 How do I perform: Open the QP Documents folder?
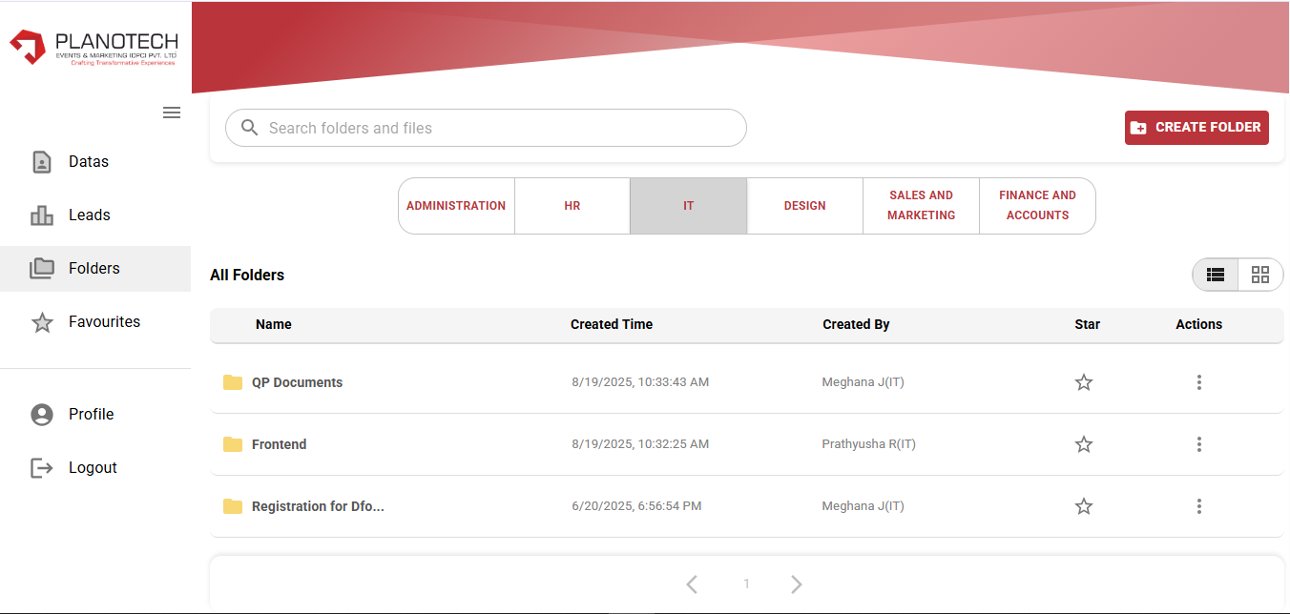(x=297, y=382)
